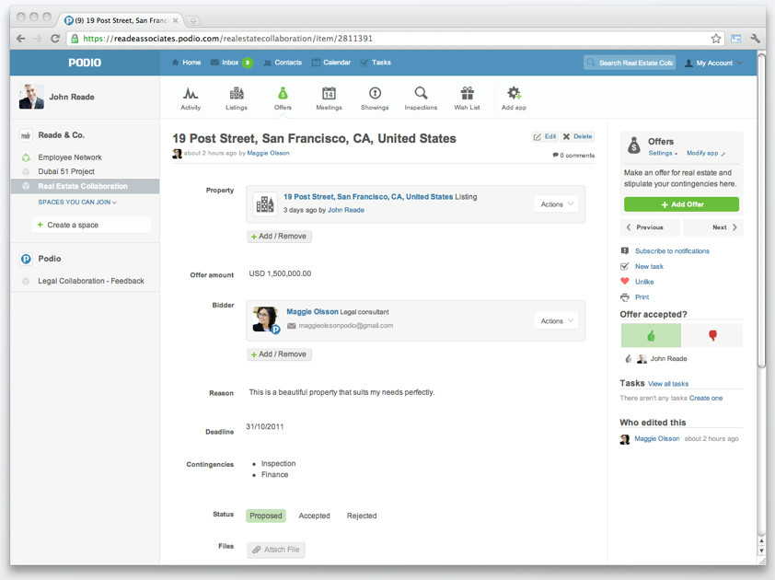Open the Meetings calendar icon
Image resolution: width=775 pixels, height=580 pixels.
click(329, 94)
